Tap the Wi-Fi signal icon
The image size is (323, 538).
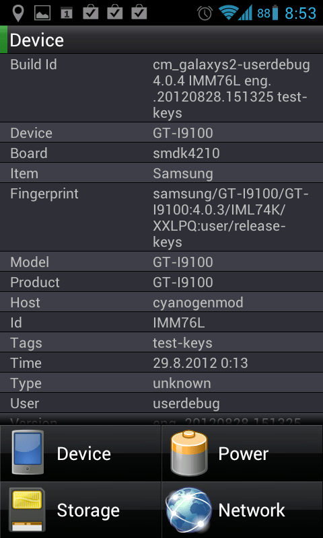click(228, 13)
